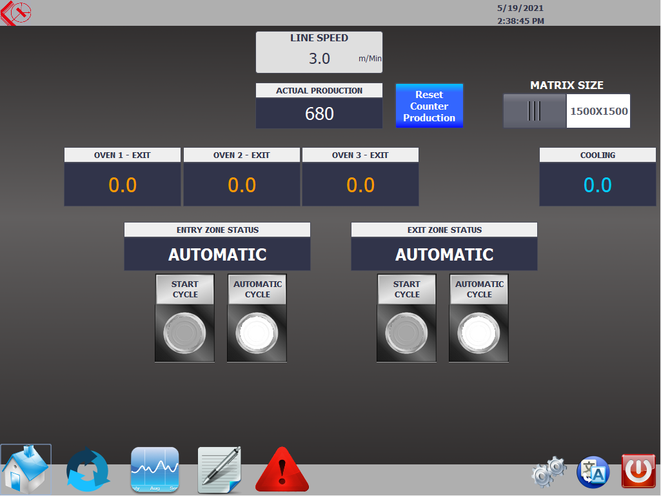661x496 pixels.
Task: Click the Actual Production counter value
Action: tap(319, 114)
